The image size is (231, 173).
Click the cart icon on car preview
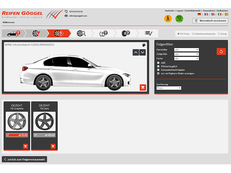[x=143, y=87]
